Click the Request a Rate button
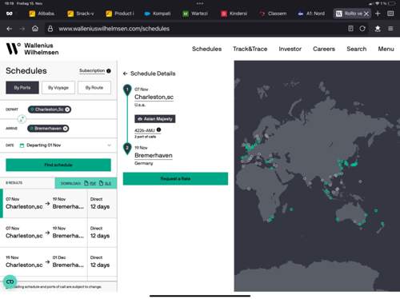 [175, 178]
